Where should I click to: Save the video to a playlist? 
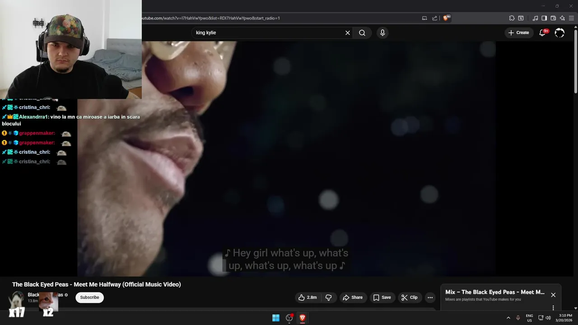(x=382, y=297)
